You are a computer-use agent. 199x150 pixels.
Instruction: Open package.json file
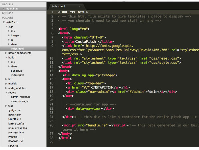16,132
